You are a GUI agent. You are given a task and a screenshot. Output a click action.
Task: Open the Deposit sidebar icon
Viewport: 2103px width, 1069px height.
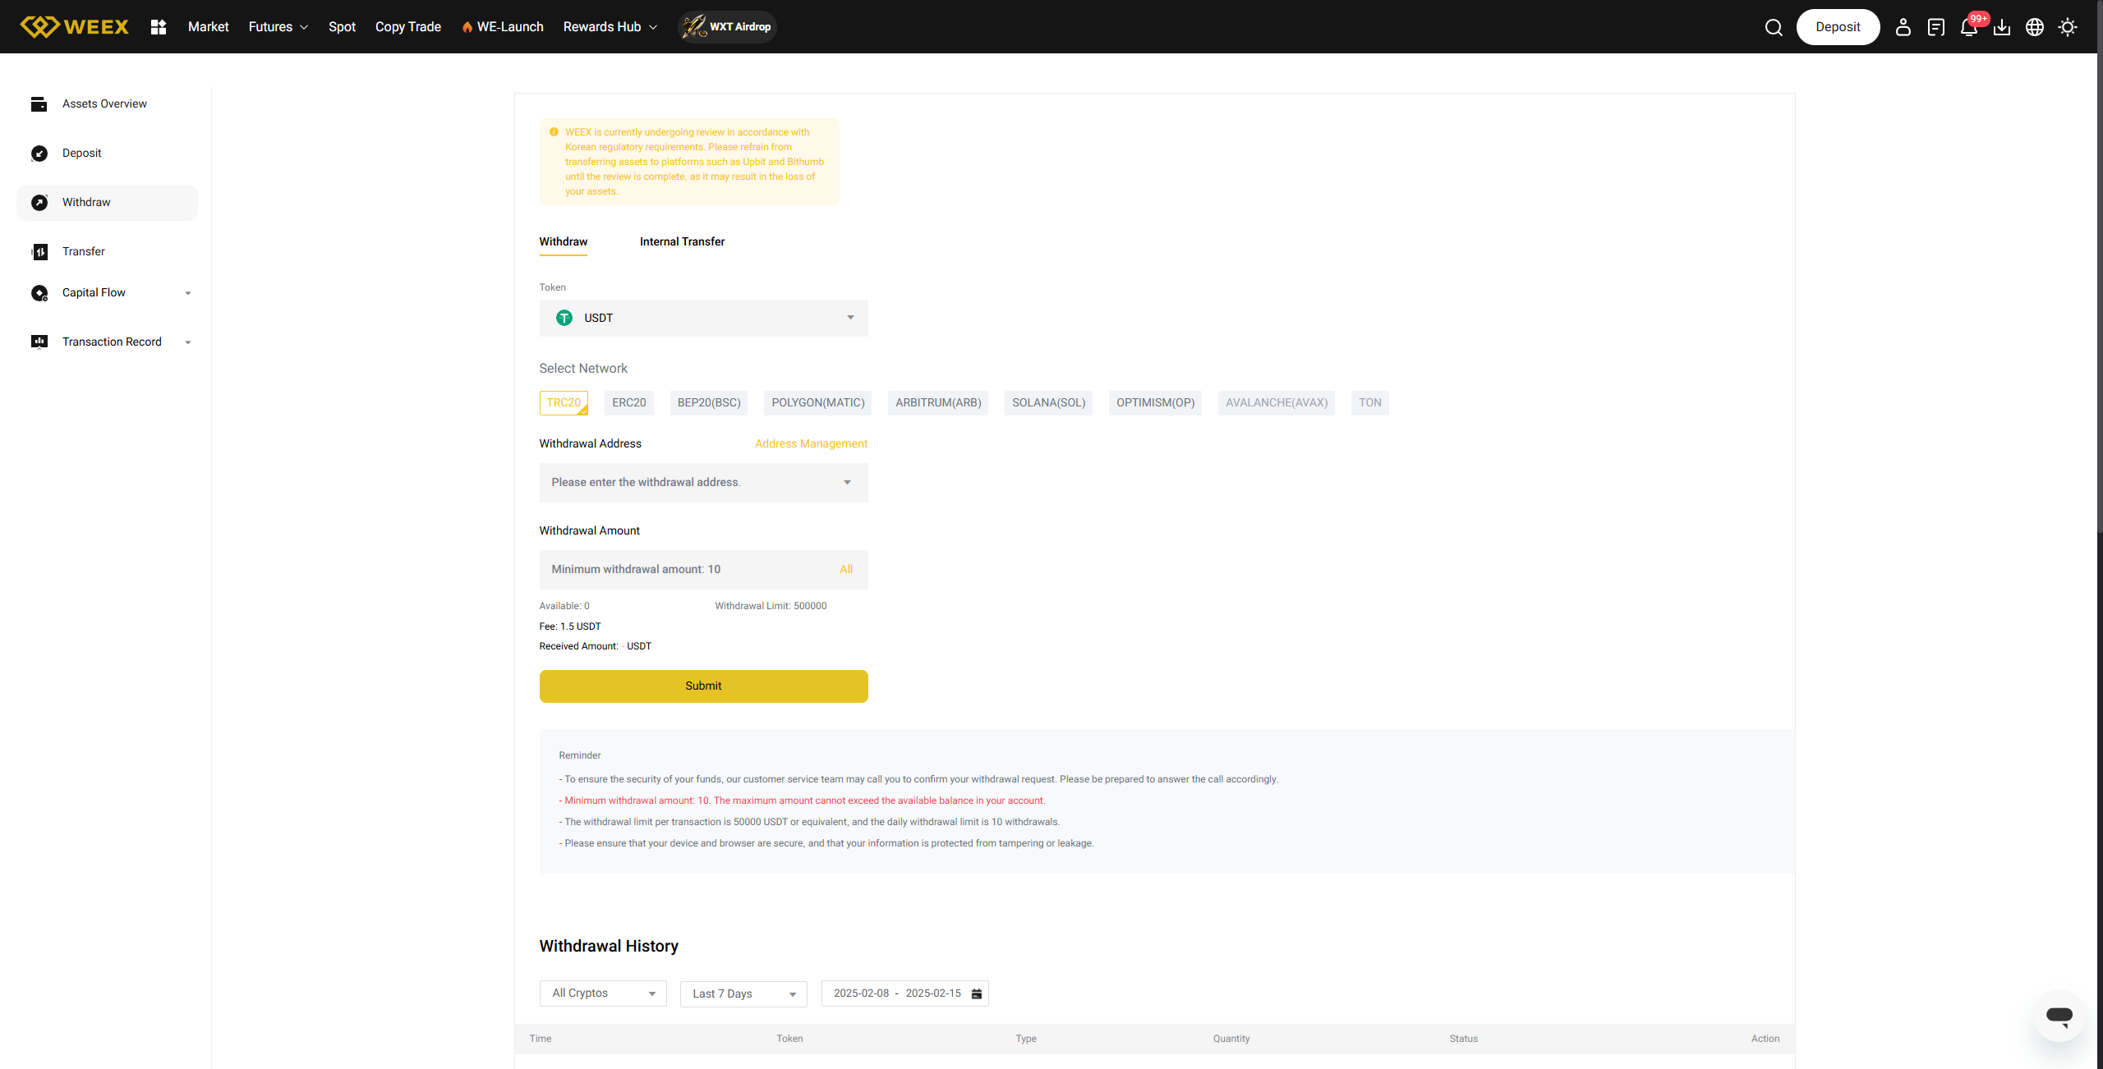pyautogui.click(x=40, y=154)
